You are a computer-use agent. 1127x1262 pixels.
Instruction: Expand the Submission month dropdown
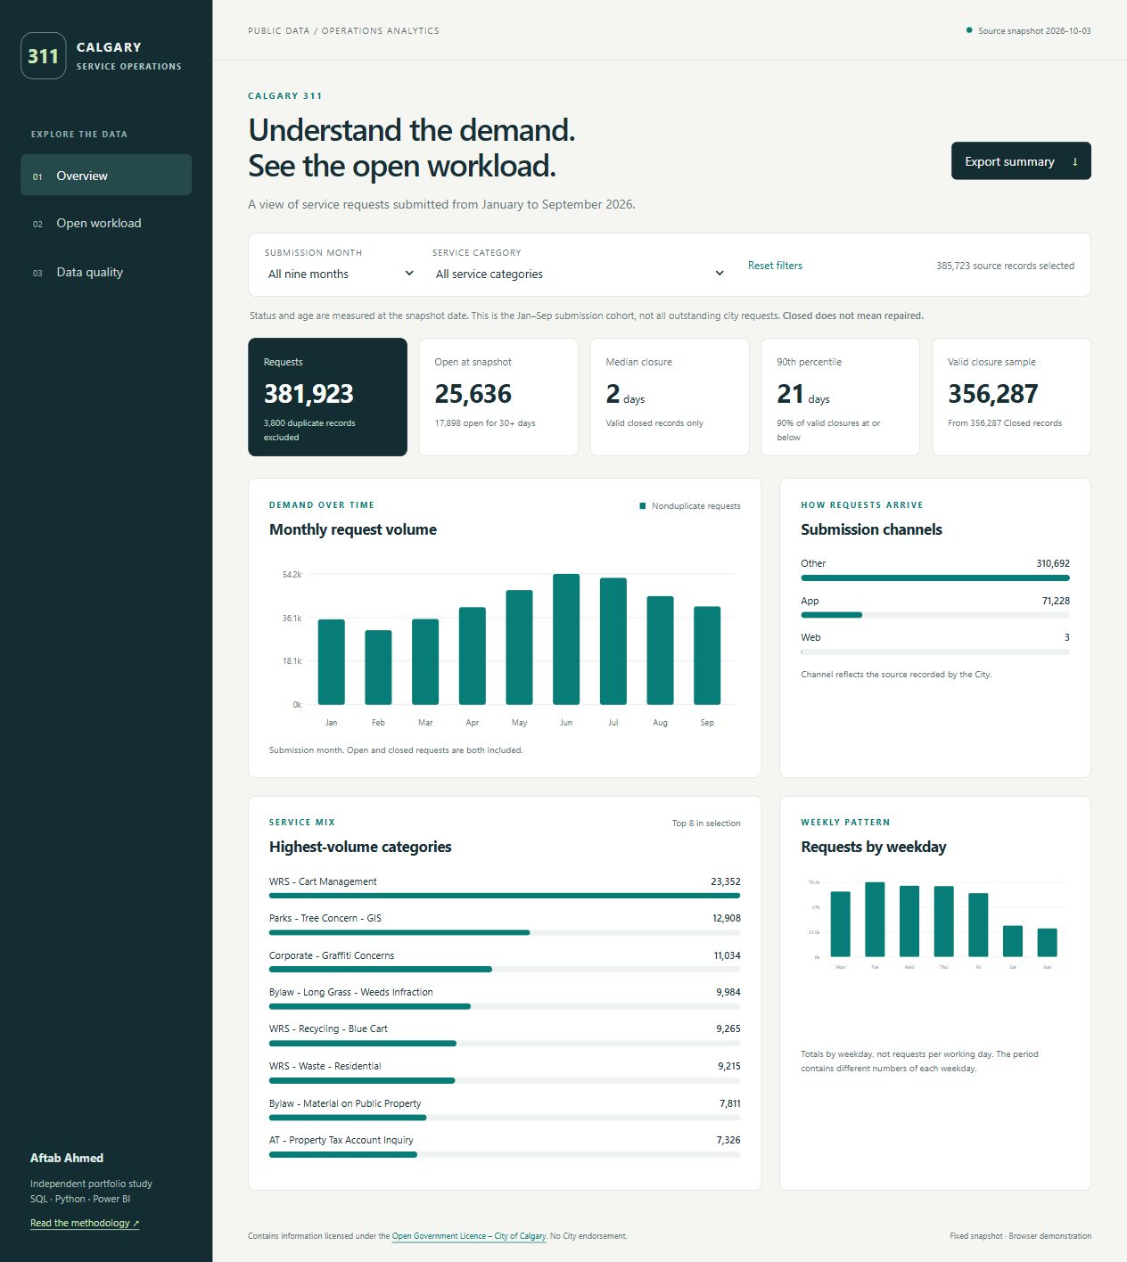(341, 274)
